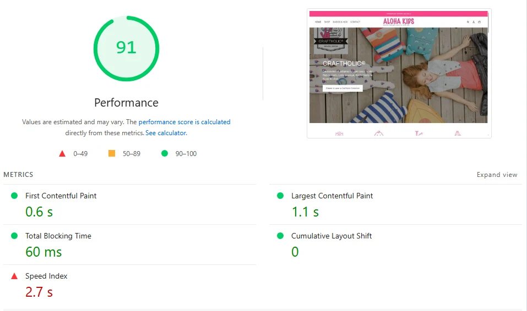Screen dimensions: 527x311
Task: Click the '60 ms' Total Blocking Time value
Action: (44, 252)
